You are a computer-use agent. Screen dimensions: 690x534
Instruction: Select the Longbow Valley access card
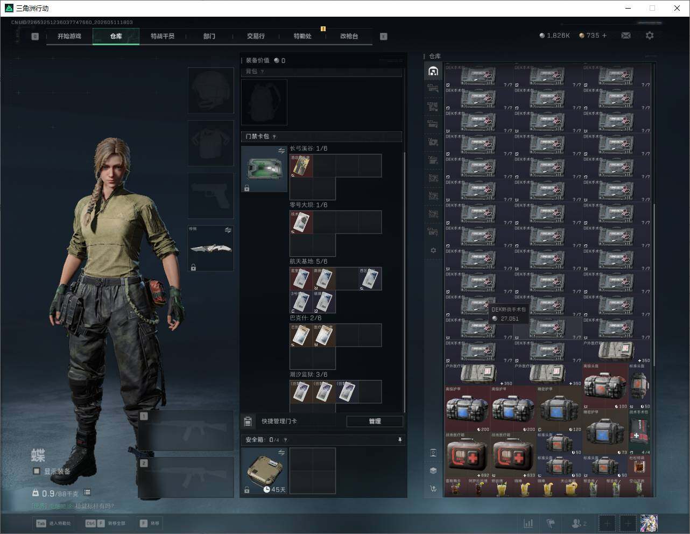[301, 166]
